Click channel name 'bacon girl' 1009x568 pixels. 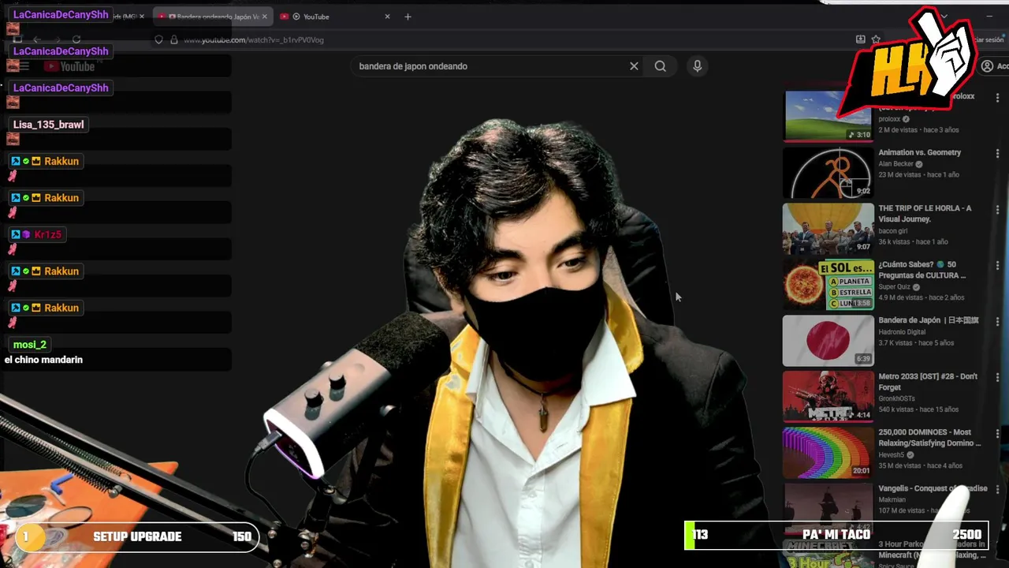point(893,231)
